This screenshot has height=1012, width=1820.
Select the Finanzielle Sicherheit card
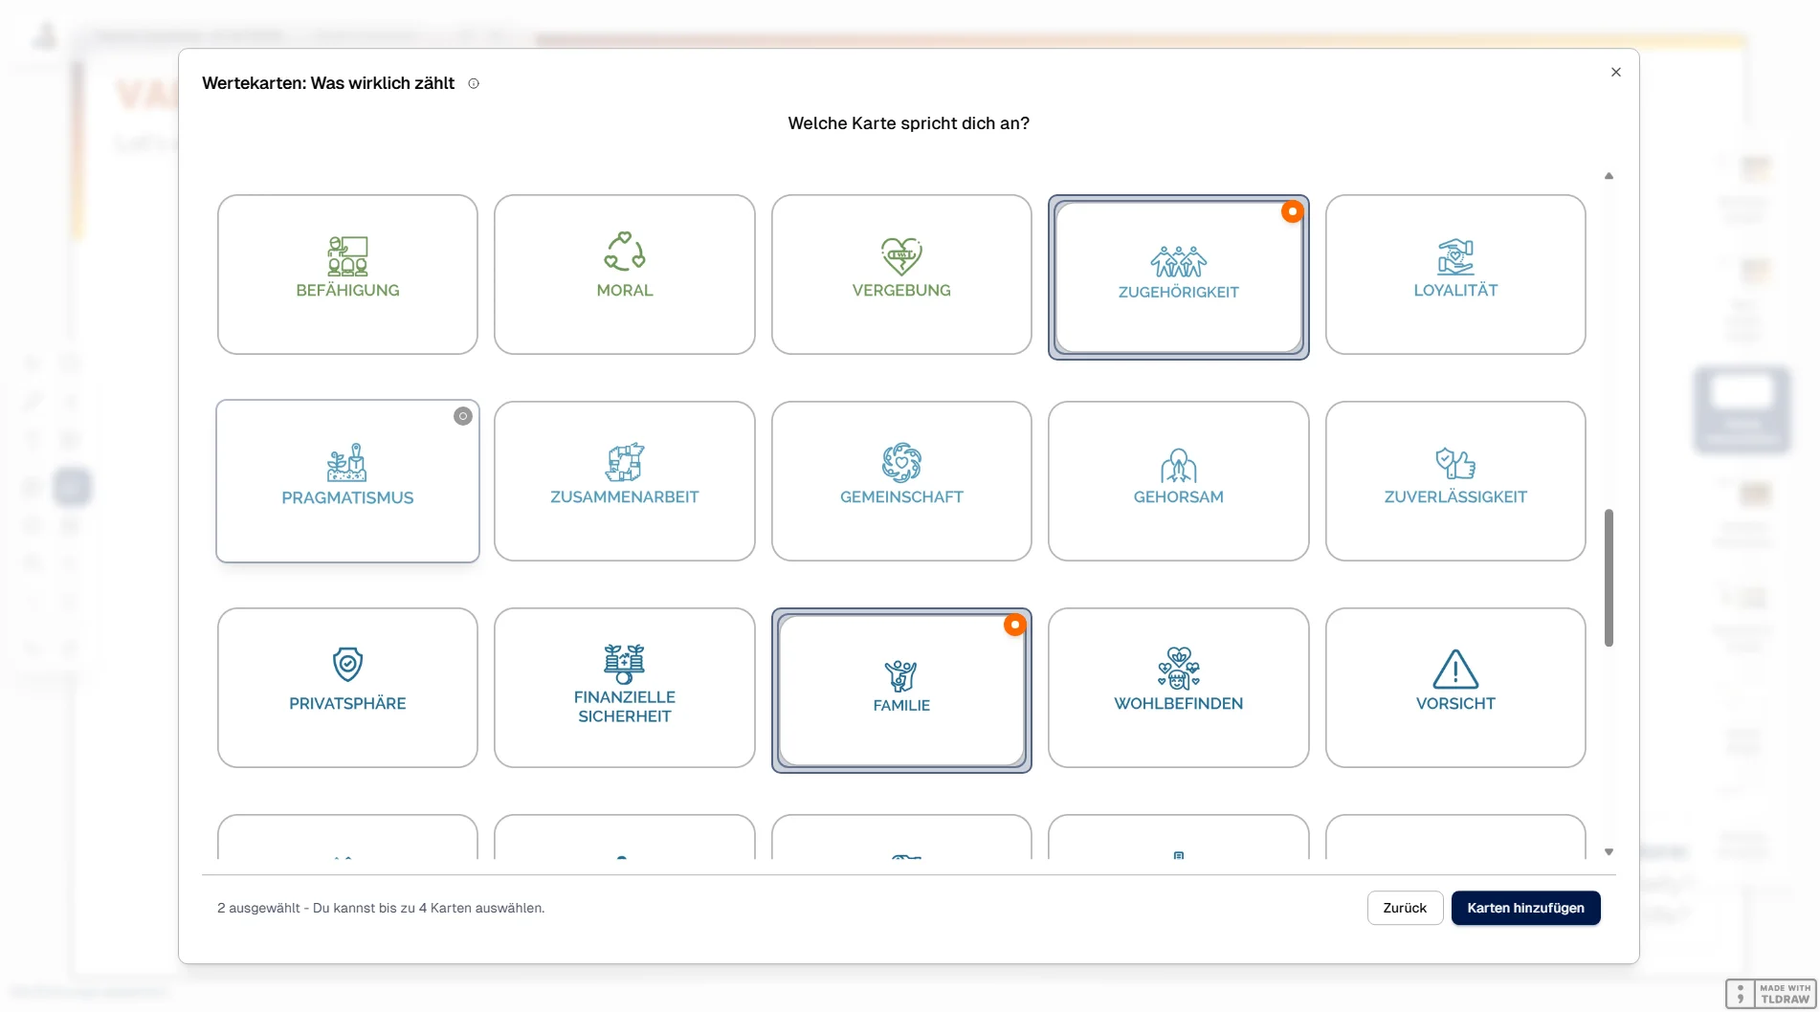pyautogui.click(x=624, y=688)
